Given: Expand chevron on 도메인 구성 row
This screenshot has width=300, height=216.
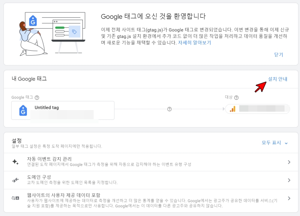Looking at the screenshot, I should click(289, 180).
